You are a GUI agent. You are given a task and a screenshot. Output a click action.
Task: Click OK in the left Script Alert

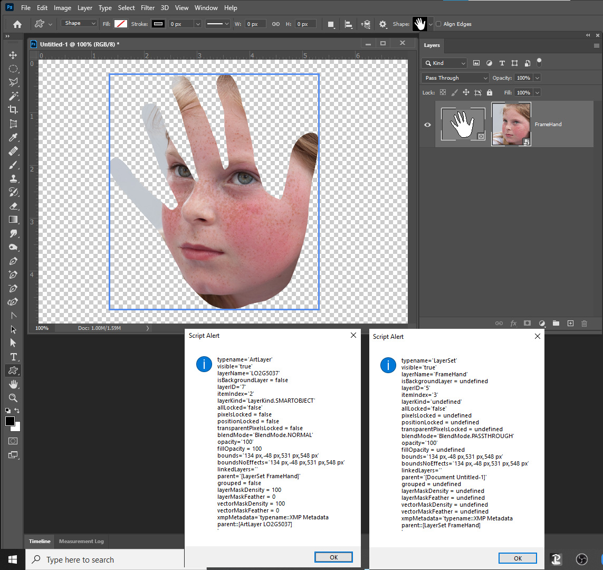[x=333, y=557]
